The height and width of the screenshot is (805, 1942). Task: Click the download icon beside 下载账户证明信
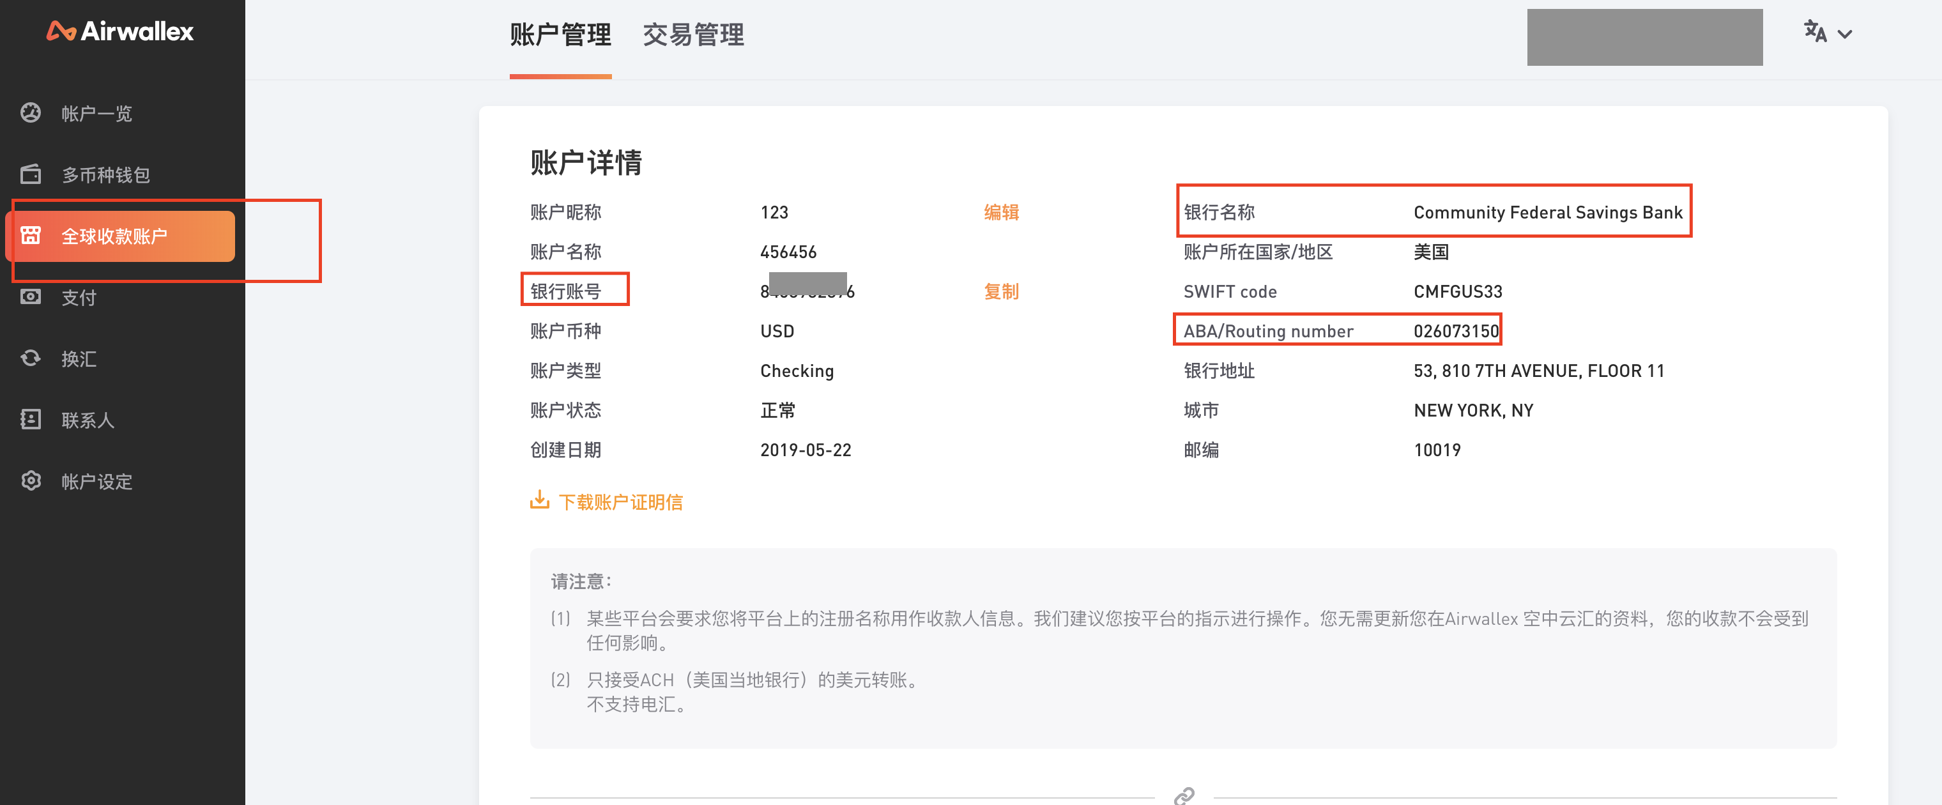click(x=540, y=500)
